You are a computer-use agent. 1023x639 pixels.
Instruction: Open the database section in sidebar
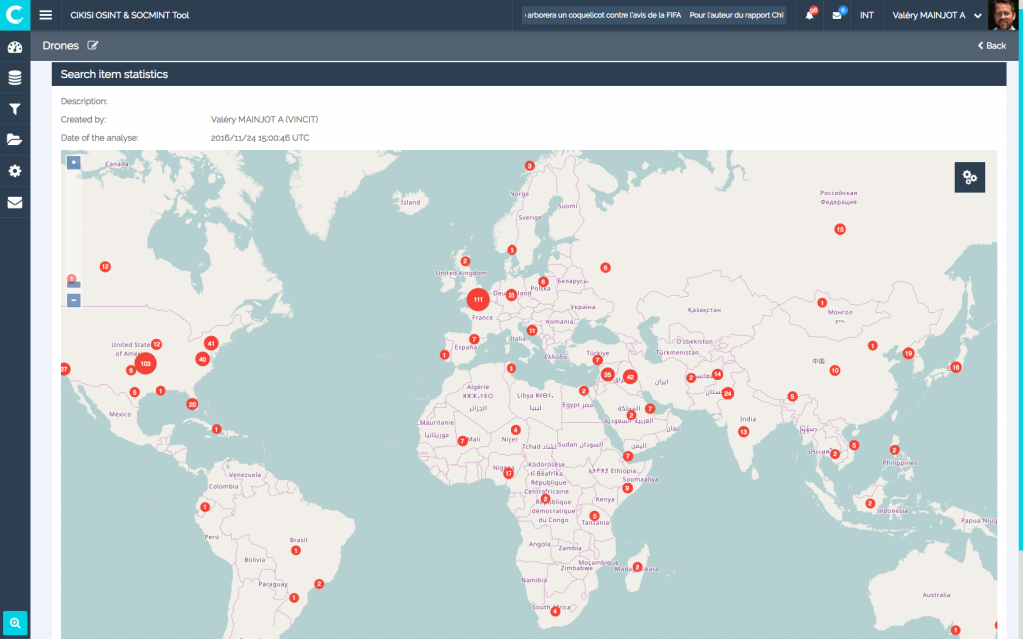coord(14,78)
